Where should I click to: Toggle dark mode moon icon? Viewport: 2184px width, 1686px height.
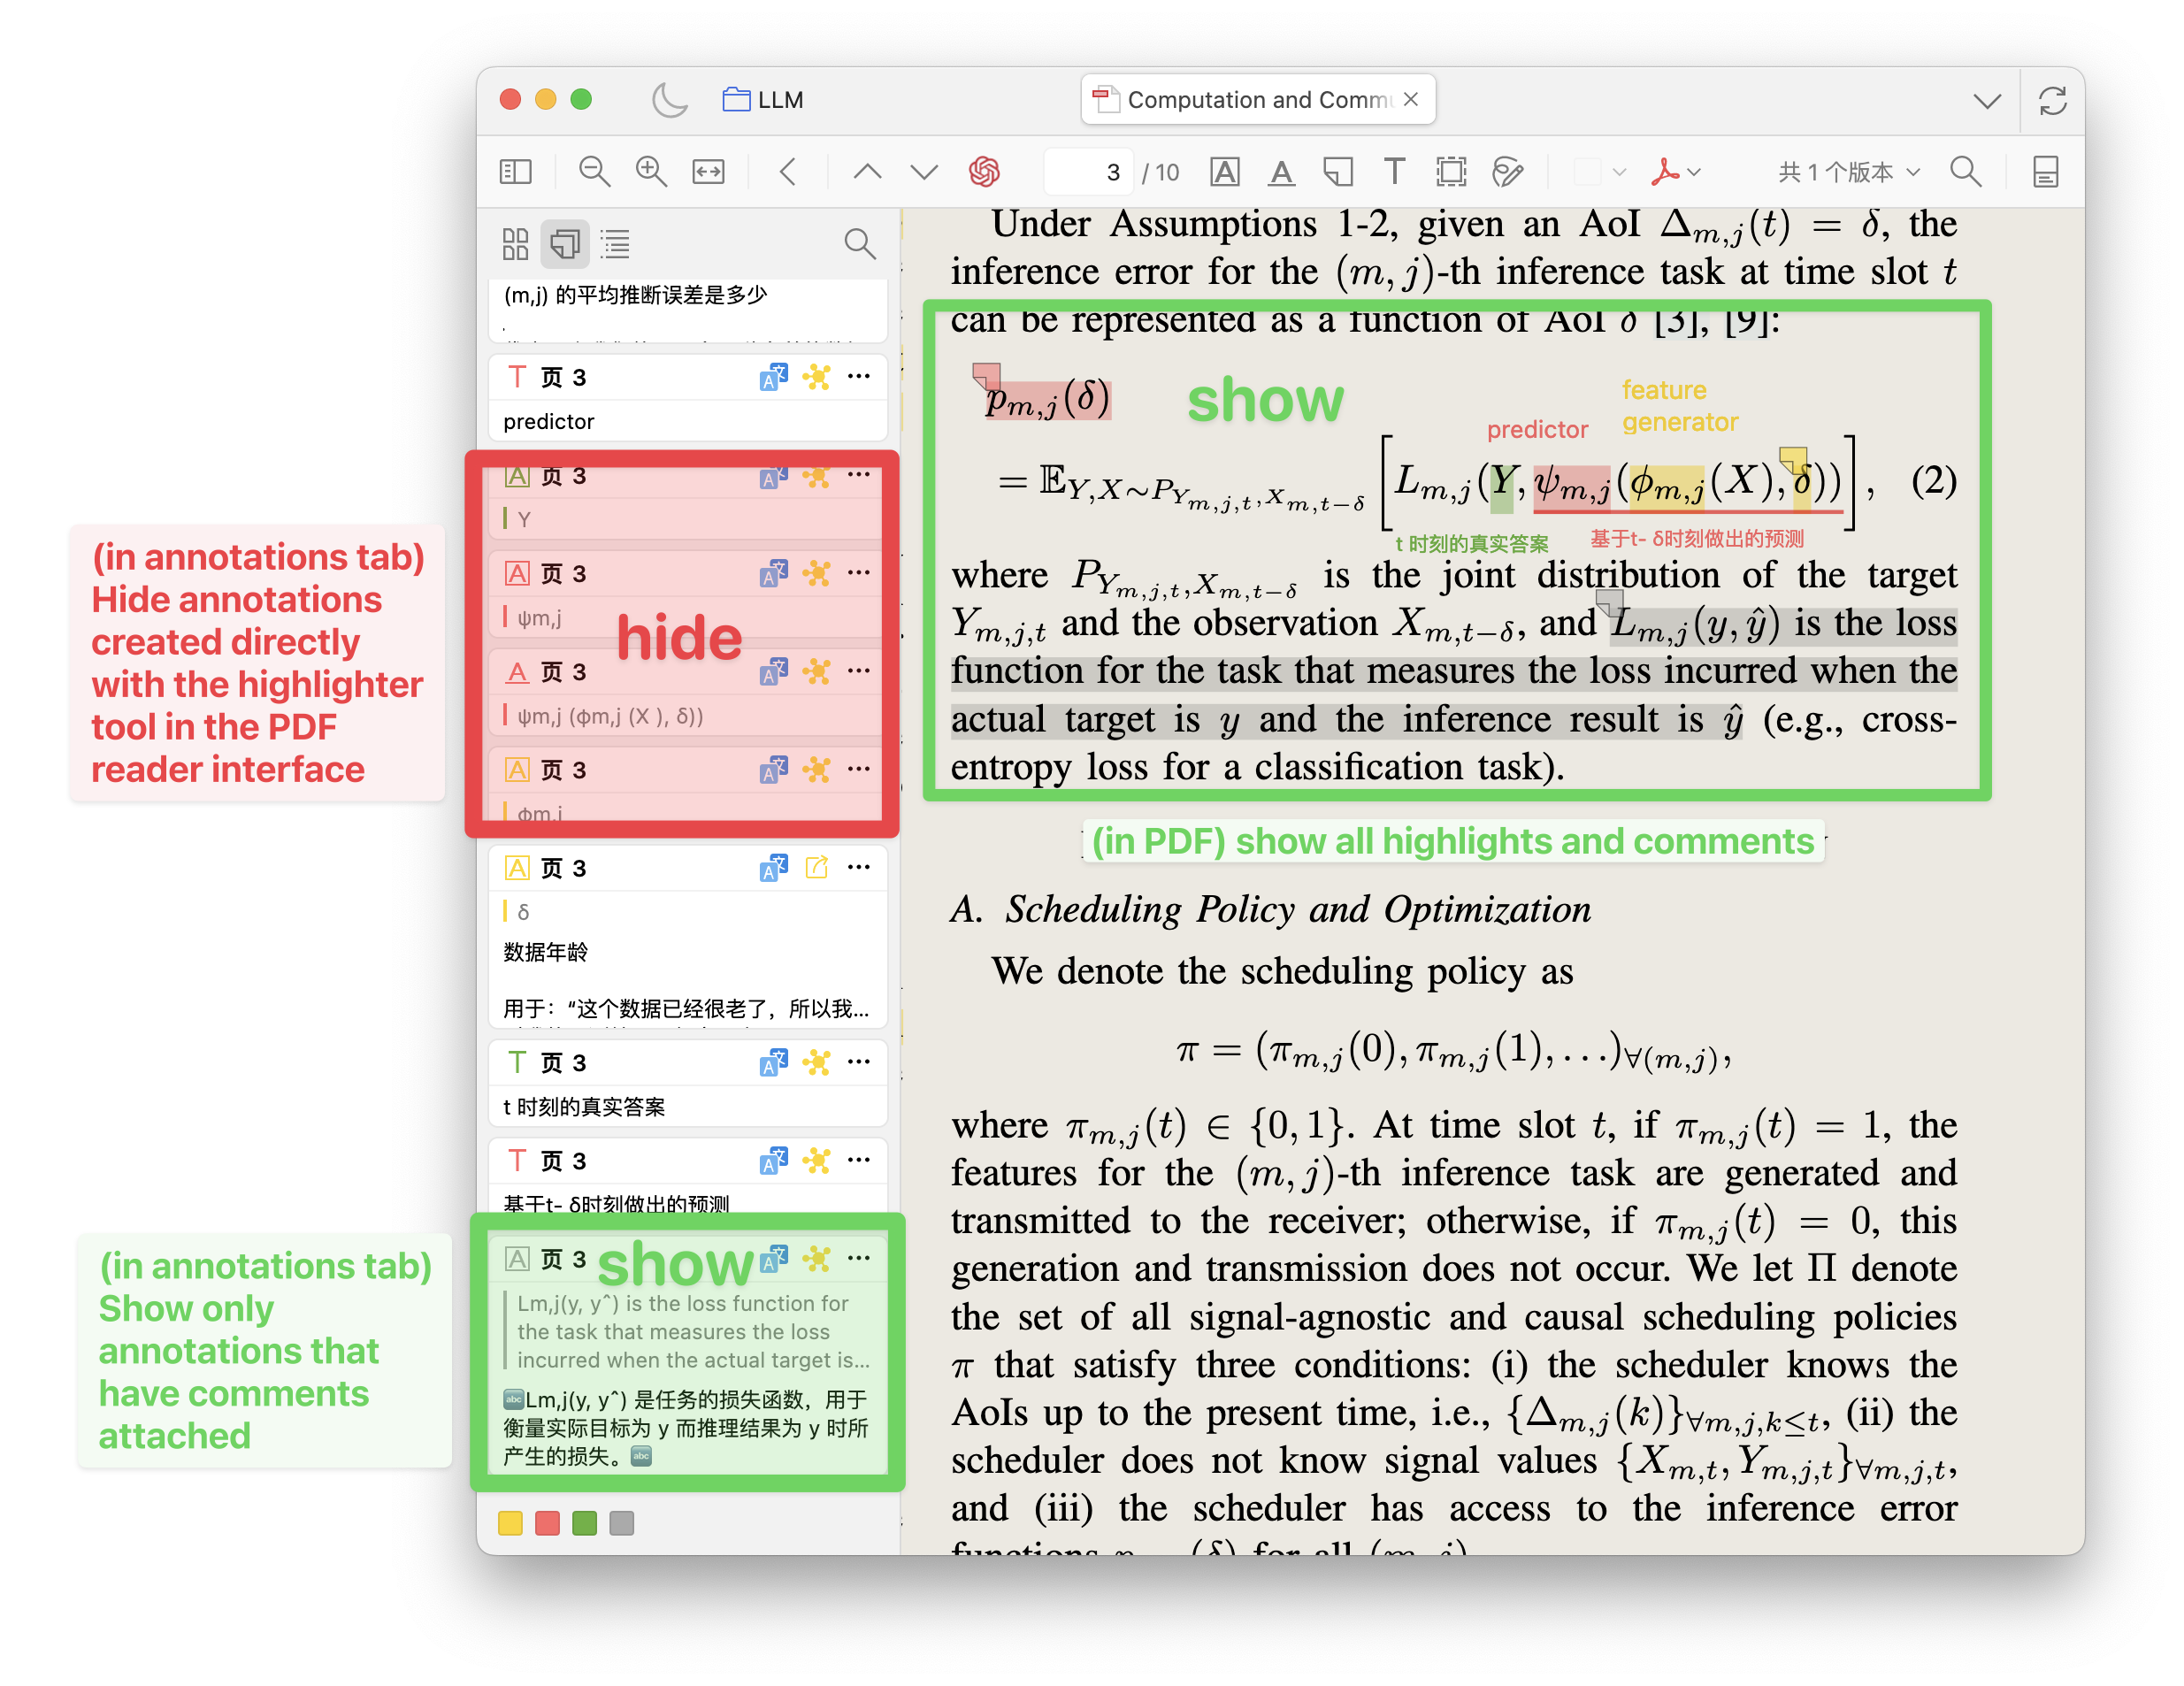click(669, 100)
